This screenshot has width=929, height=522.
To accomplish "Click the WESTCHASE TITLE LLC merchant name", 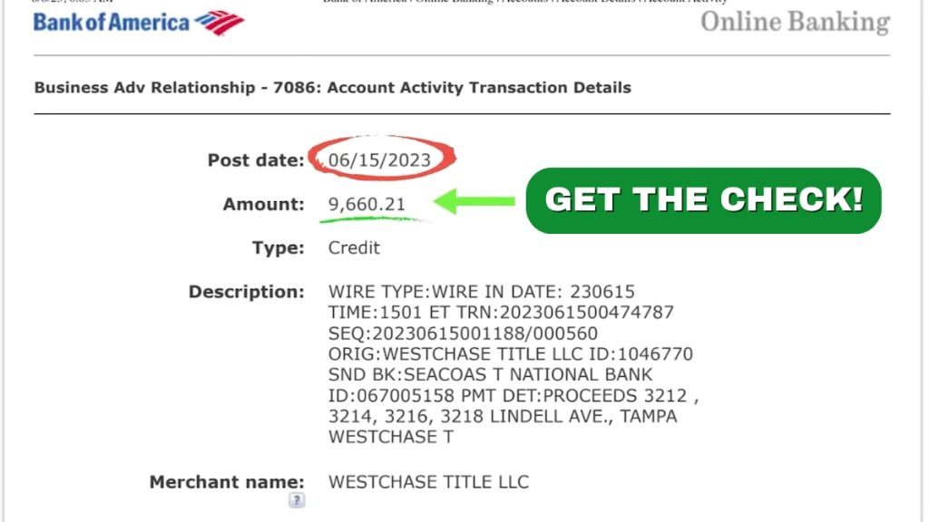I will pos(428,482).
